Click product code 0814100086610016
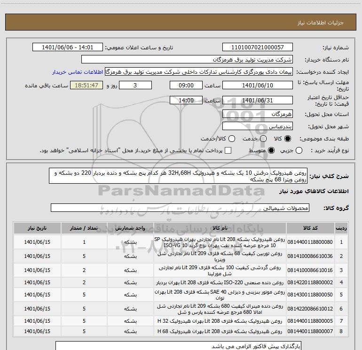362x350 pixels. pos(310,270)
